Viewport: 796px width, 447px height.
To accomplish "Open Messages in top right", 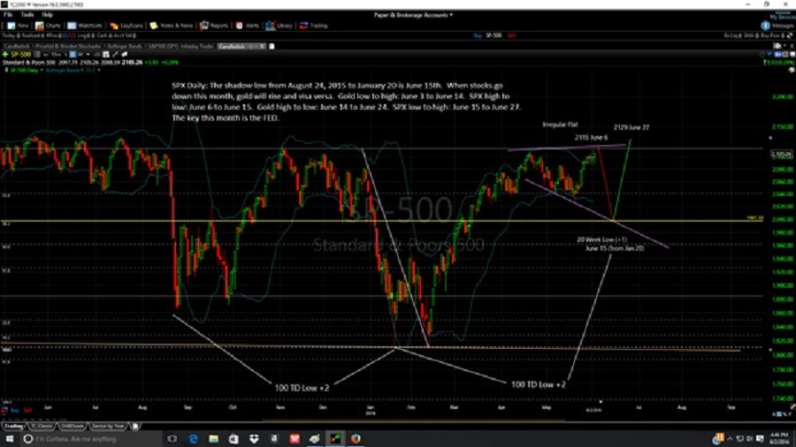I will (x=778, y=26).
